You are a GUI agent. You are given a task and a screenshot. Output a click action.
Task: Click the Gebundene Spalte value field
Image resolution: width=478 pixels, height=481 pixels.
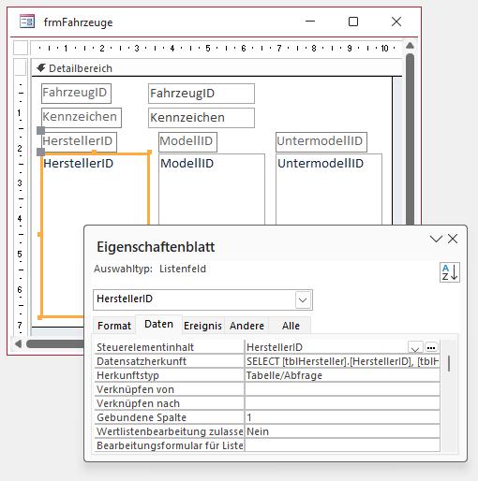coord(342,417)
